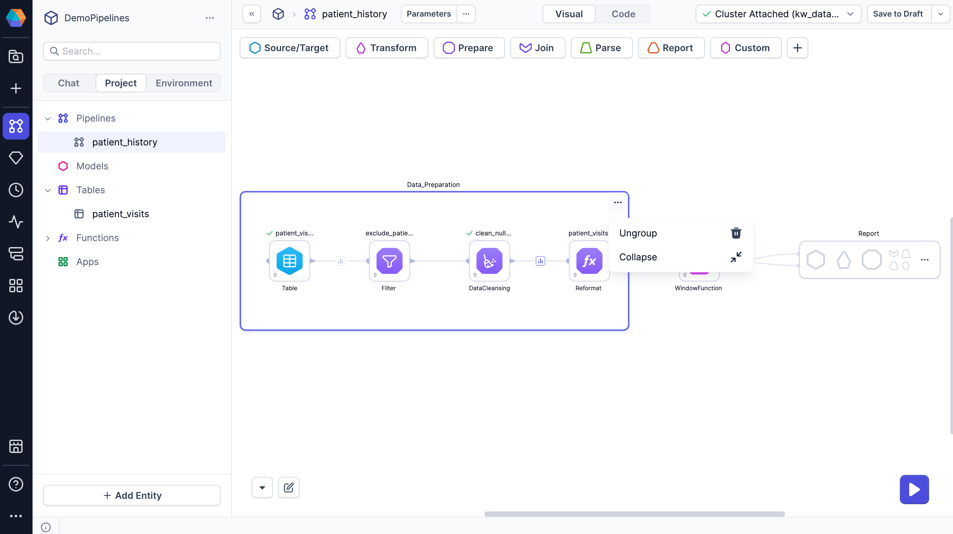Select the DataCleansing gem icon
Screen dimensions: 953x534
pyautogui.click(x=489, y=260)
